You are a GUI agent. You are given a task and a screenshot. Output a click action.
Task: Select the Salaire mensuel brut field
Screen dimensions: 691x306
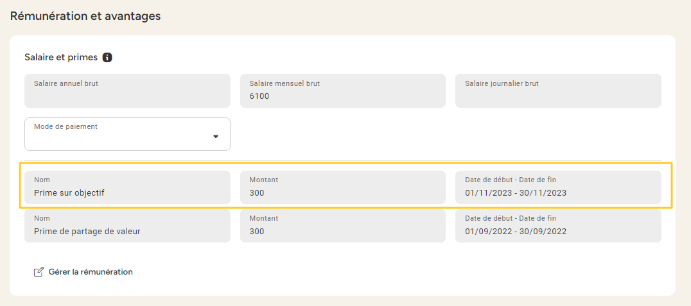(342, 90)
